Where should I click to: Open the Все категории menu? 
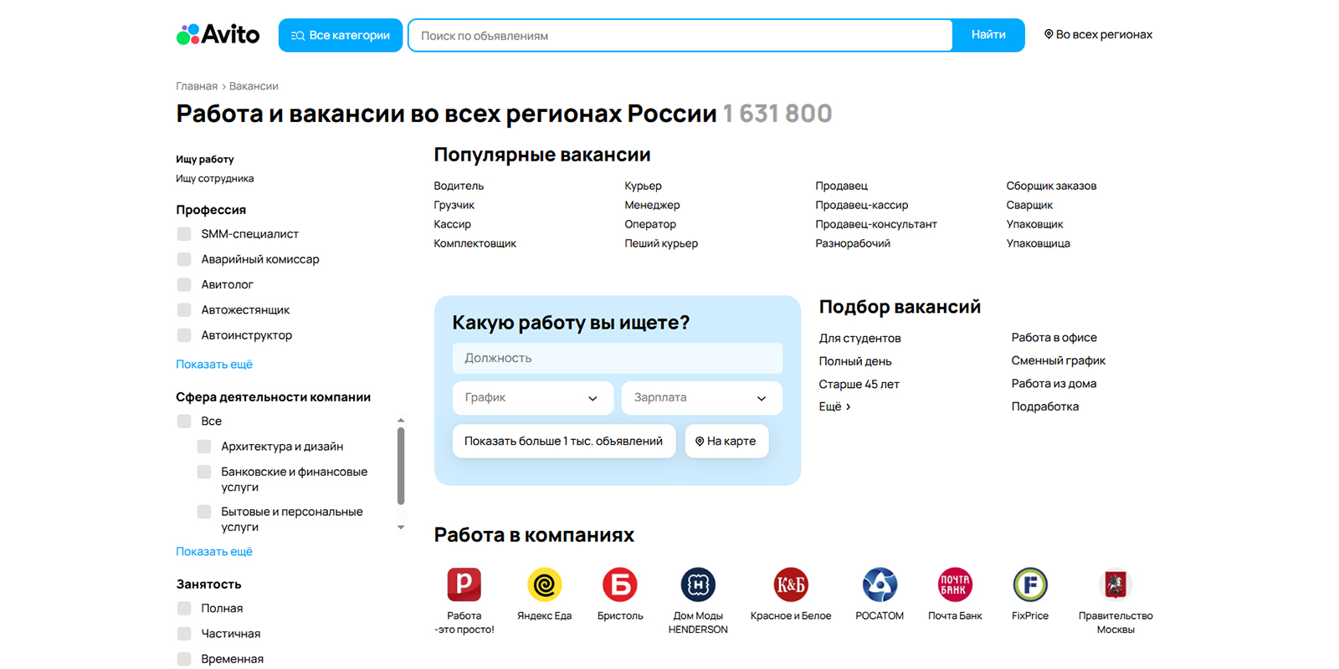(x=340, y=35)
